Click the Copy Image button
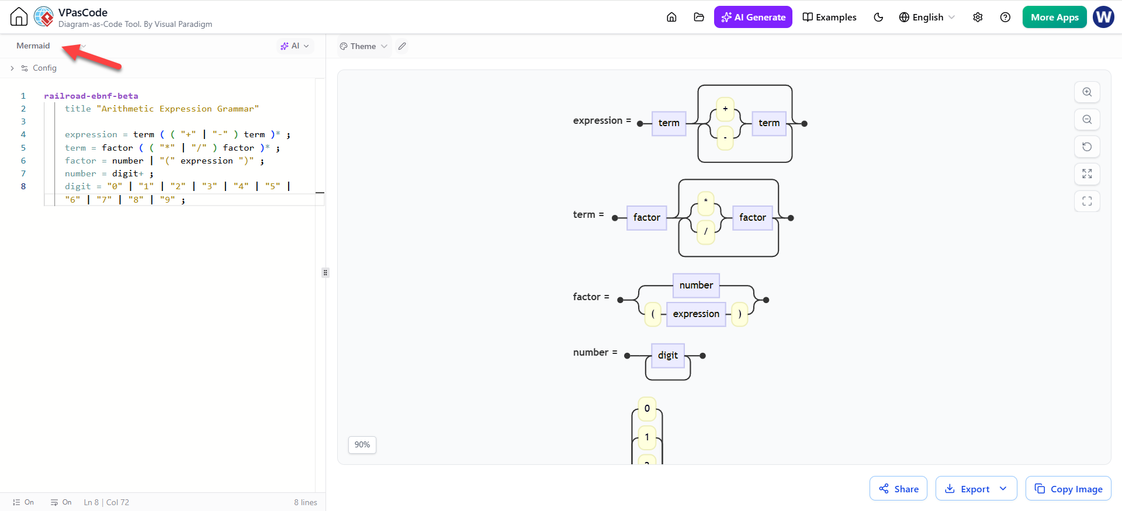 click(x=1068, y=488)
